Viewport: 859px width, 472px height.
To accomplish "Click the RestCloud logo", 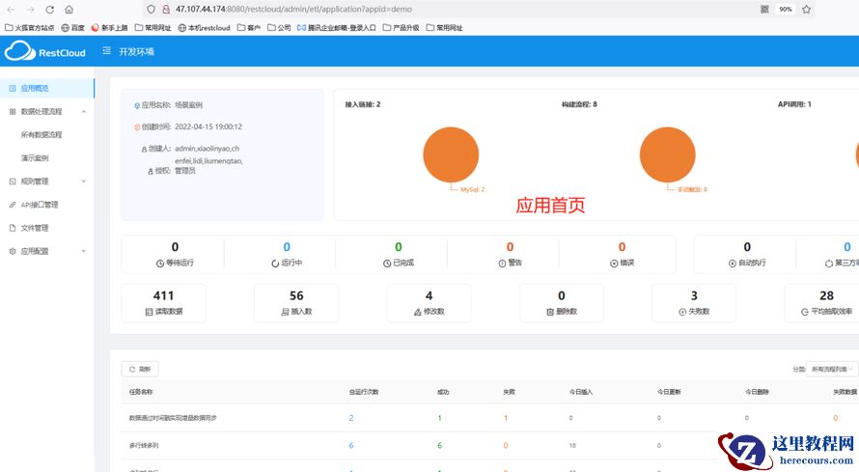I will click(x=45, y=52).
